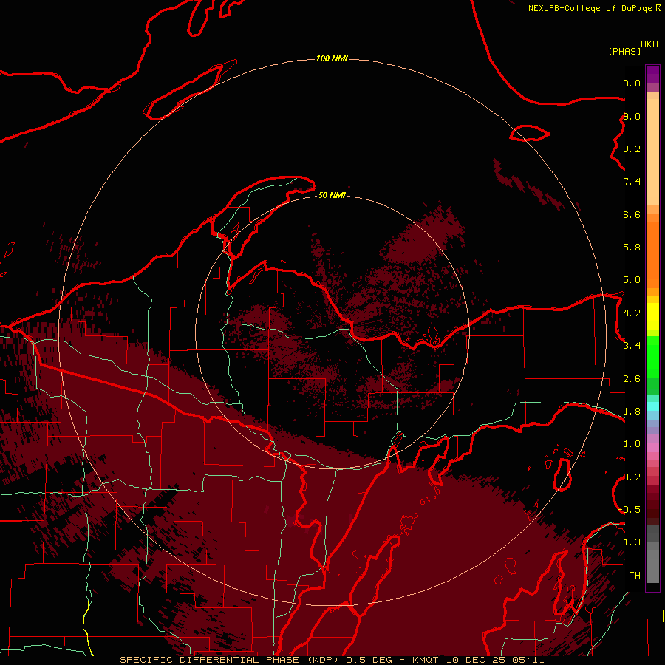665x665 pixels.
Task: Click the 50 NMI range ring label
Action: click(x=332, y=195)
